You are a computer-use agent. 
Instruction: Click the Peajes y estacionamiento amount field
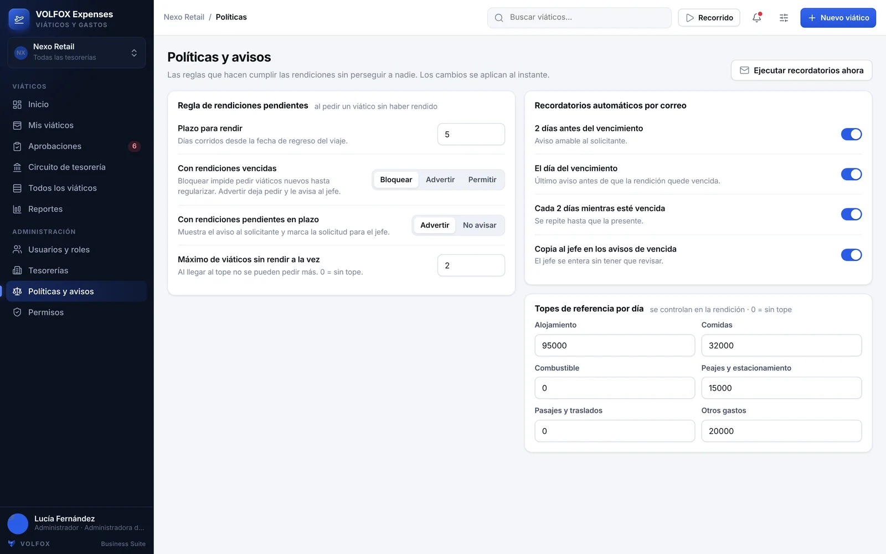(781, 388)
